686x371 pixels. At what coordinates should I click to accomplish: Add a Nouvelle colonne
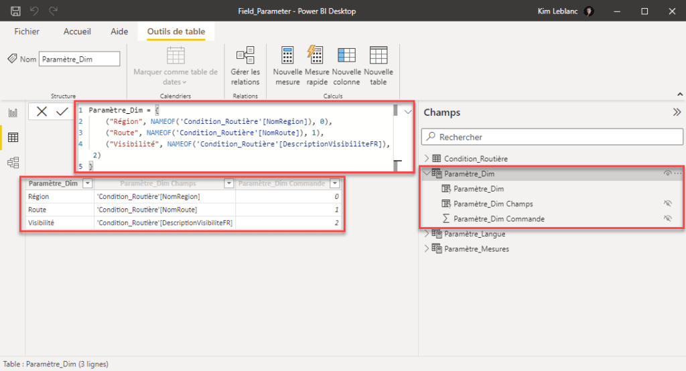[x=346, y=66]
